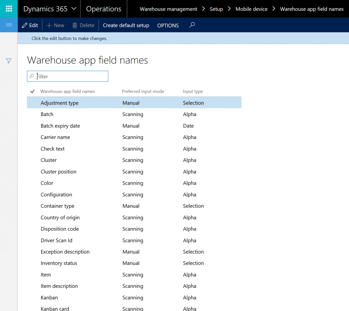Image resolution: width=349 pixels, height=311 pixels.
Task: Click the Operations link in the header
Action: click(104, 9)
